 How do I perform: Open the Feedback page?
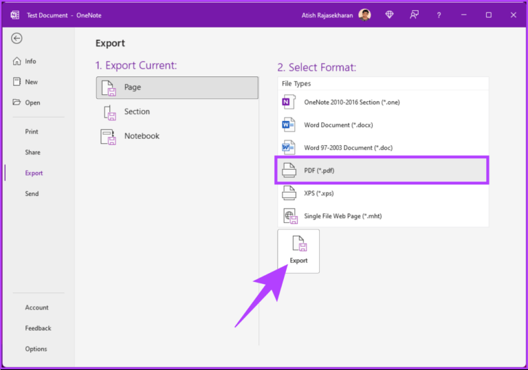pos(38,328)
